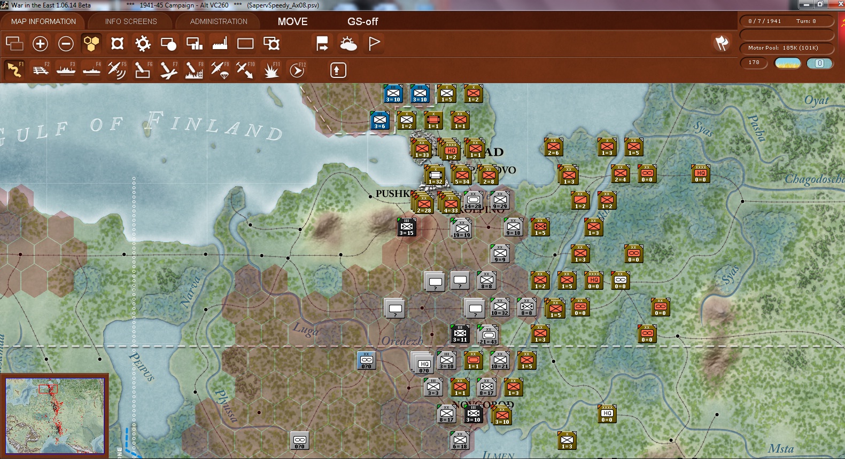Toggle the GS-off ground support setting
This screenshot has height=459, width=845.
click(362, 21)
